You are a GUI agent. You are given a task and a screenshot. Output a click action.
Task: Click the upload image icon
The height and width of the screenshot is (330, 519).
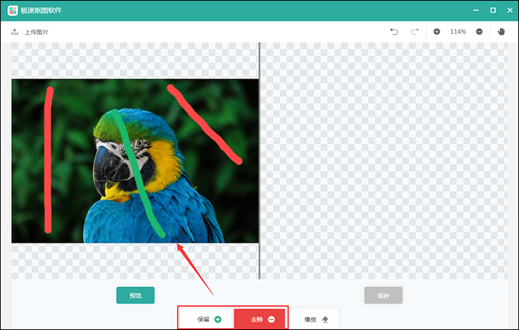coord(14,32)
